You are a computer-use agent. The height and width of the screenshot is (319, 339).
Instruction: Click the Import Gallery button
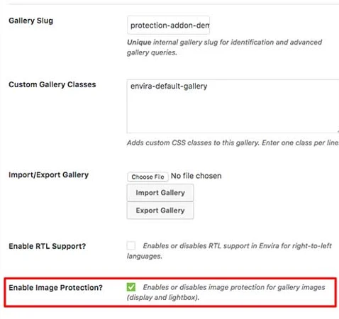[160, 193]
